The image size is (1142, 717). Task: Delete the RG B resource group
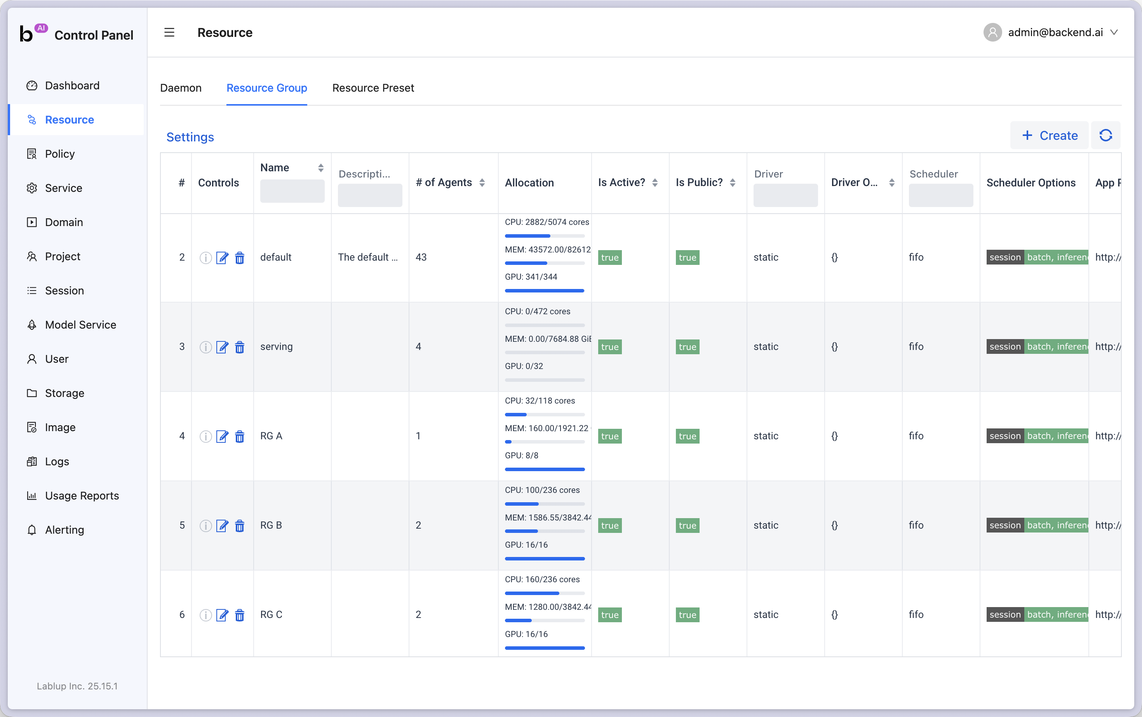240,526
